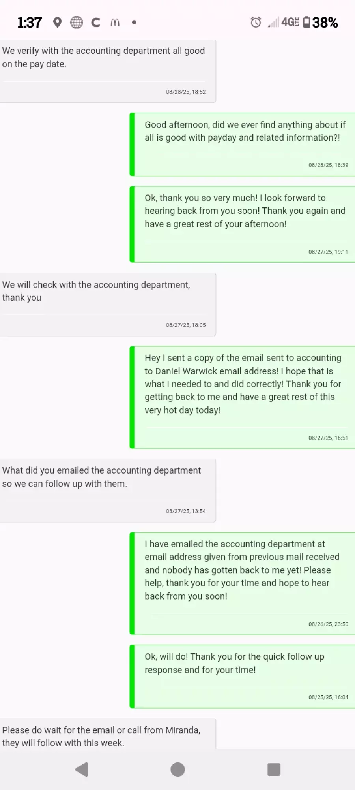
Task: Tap the C notification icon
Action: pyautogui.click(x=95, y=23)
